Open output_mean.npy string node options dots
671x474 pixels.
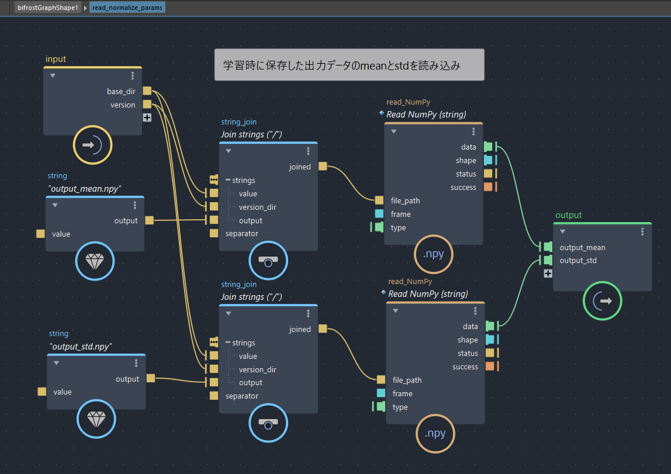click(135, 205)
